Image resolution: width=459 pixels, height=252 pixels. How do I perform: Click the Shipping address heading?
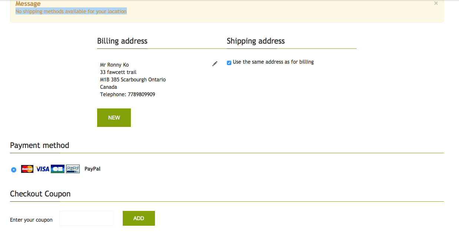[x=256, y=41]
